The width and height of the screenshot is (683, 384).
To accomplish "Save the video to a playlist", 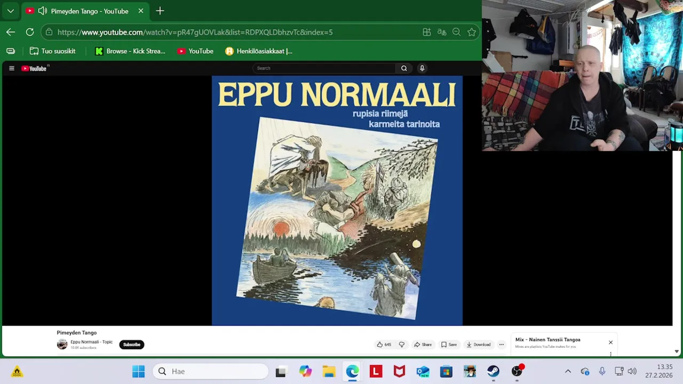I will (449, 345).
